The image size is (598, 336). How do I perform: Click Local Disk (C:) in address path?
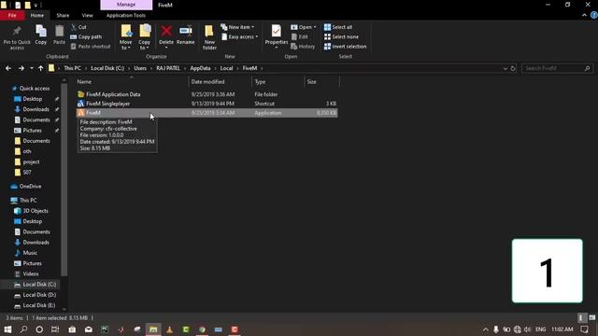[107, 68]
